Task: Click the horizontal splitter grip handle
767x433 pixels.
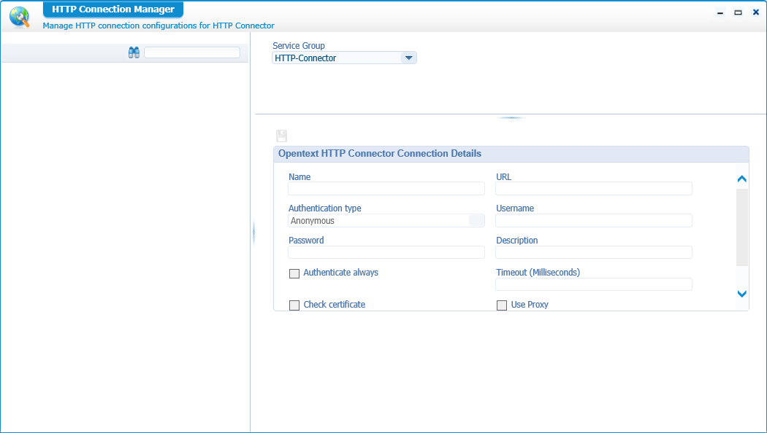Action: coord(511,117)
